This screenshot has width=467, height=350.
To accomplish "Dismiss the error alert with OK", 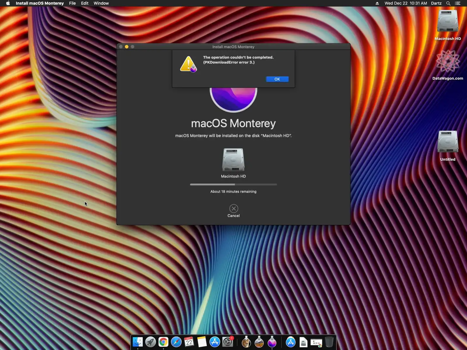I will pos(277,79).
